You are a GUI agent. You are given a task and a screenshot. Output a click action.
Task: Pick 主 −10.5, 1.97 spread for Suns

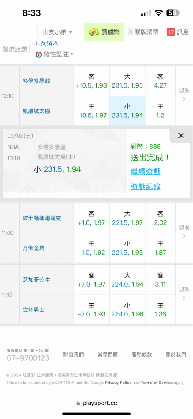(x=91, y=111)
